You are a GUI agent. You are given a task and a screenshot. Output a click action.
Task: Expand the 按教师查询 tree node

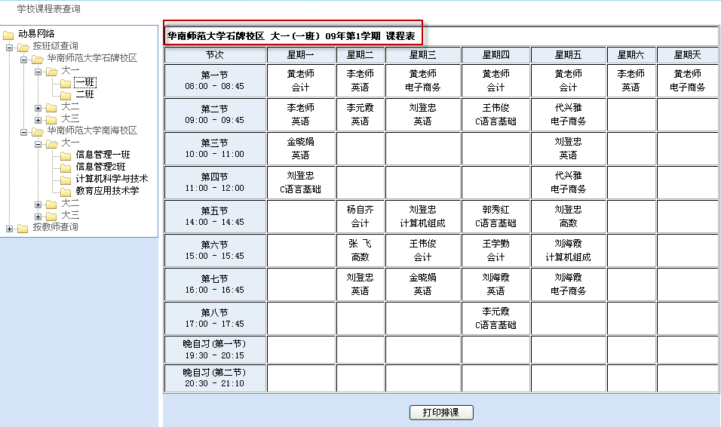point(10,228)
